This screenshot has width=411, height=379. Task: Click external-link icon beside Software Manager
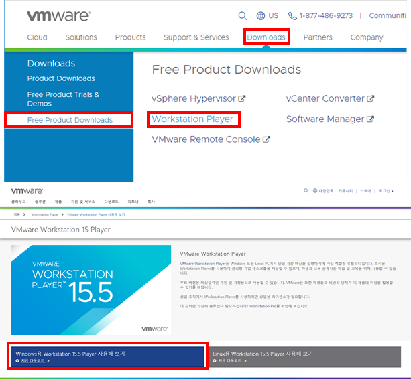click(370, 119)
